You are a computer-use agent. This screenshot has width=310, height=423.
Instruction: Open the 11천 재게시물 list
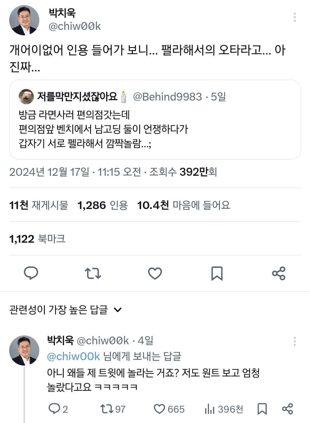click(38, 205)
